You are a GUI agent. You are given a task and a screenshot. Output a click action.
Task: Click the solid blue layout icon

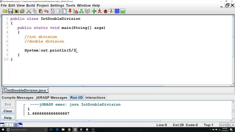[16, 125]
